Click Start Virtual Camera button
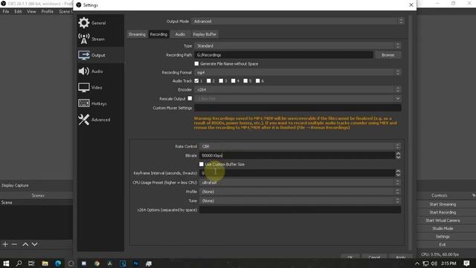Viewport: 476px width, 268px height. tap(443, 220)
